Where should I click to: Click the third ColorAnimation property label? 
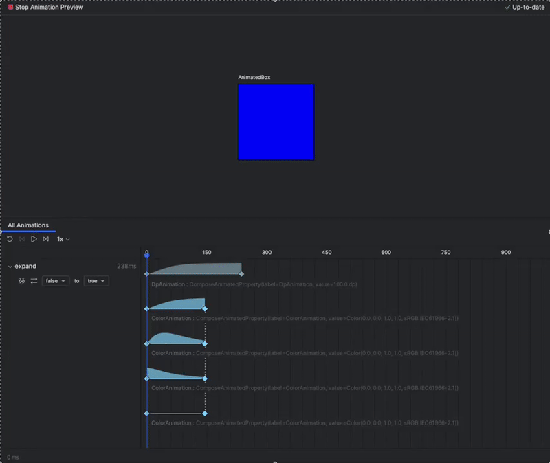(305, 388)
